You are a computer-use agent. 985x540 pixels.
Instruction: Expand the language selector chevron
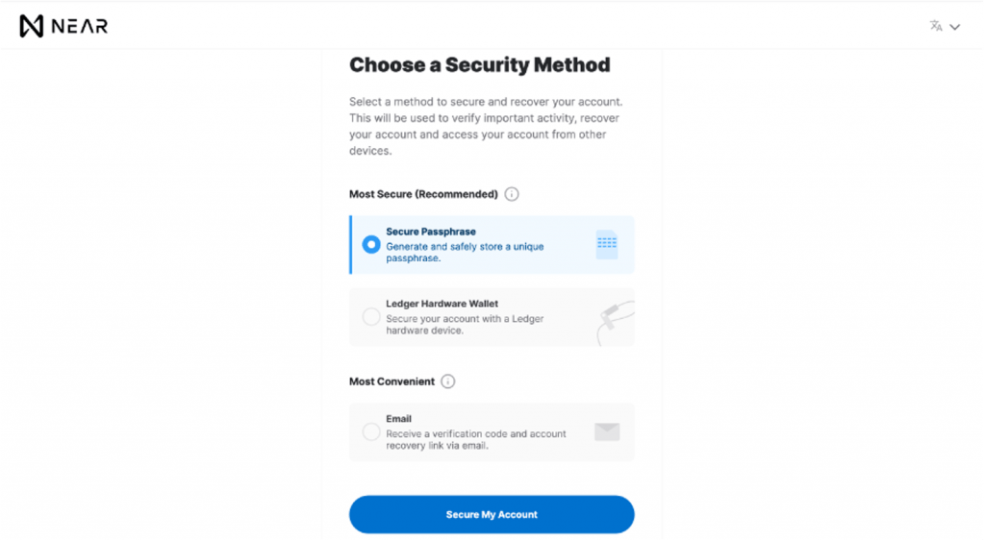(955, 27)
